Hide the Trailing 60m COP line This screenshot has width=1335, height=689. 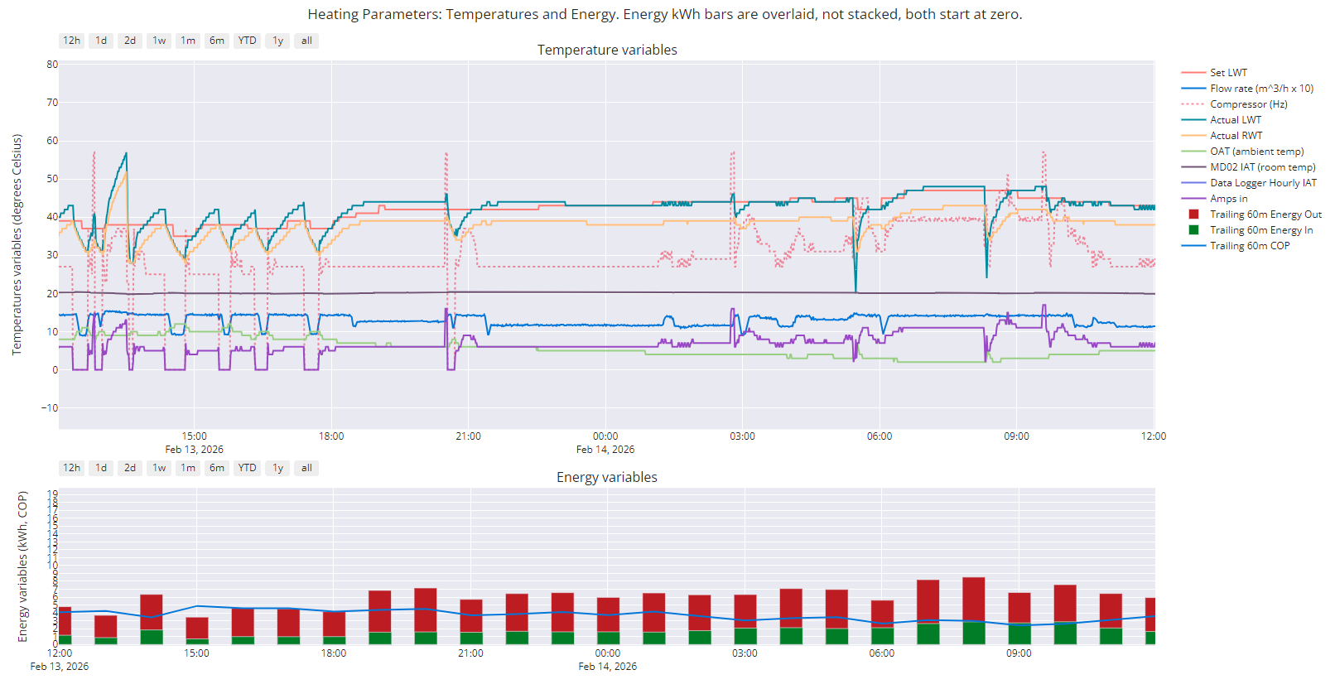point(1249,246)
